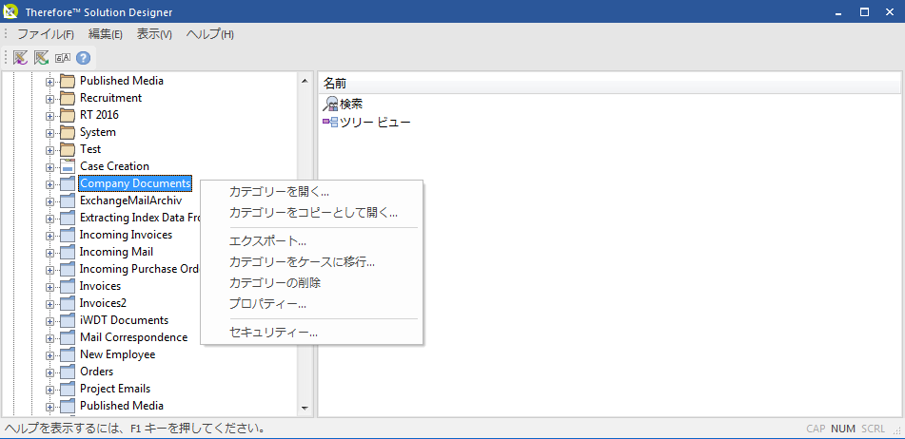Select the Incoming Purchase Ord tree label
The height and width of the screenshot is (439, 905).
(139, 269)
